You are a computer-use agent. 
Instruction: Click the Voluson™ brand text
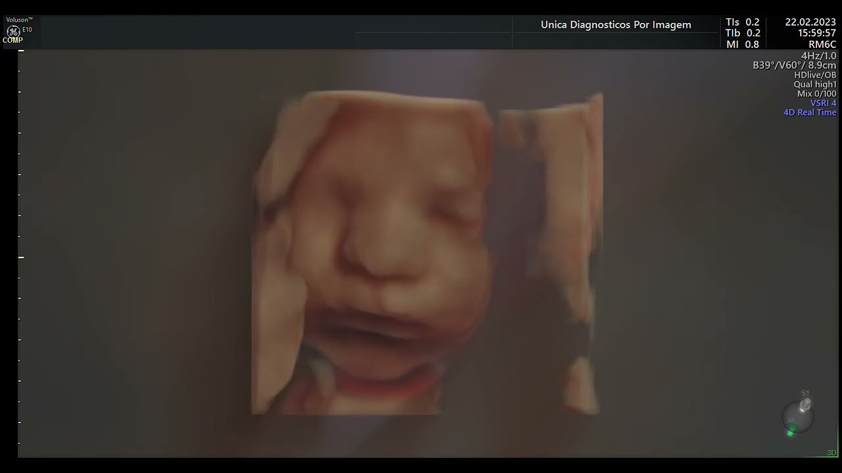coord(19,20)
